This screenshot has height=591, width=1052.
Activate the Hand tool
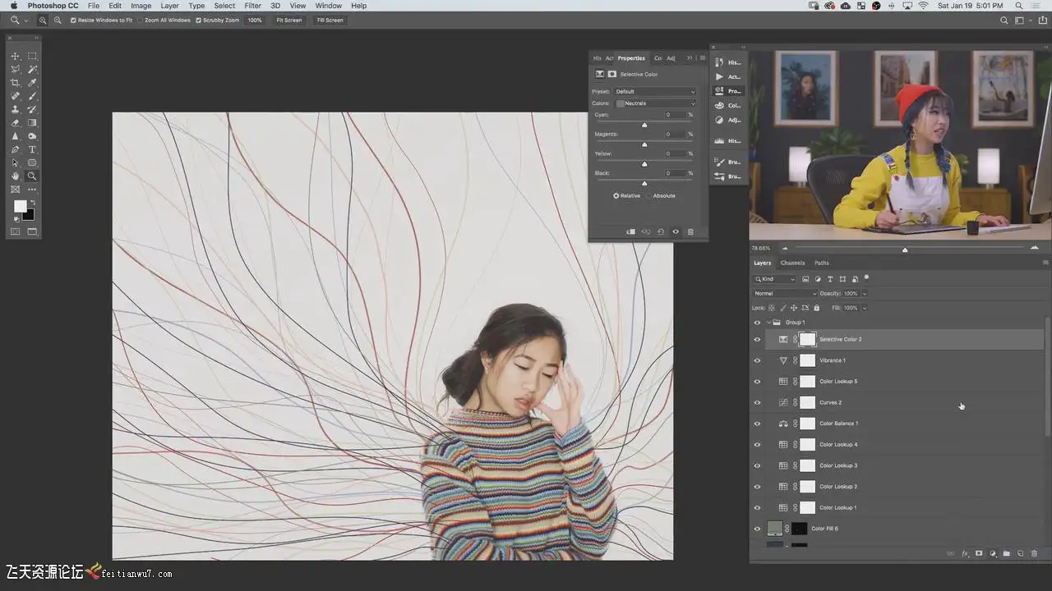tap(15, 176)
